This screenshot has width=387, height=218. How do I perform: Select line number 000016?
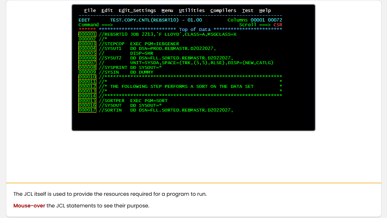click(x=87, y=105)
